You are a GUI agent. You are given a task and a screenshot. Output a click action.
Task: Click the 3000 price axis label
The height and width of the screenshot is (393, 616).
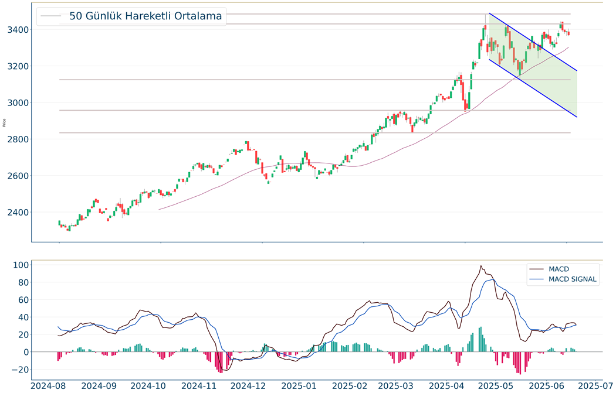click(x=18, y=102)
